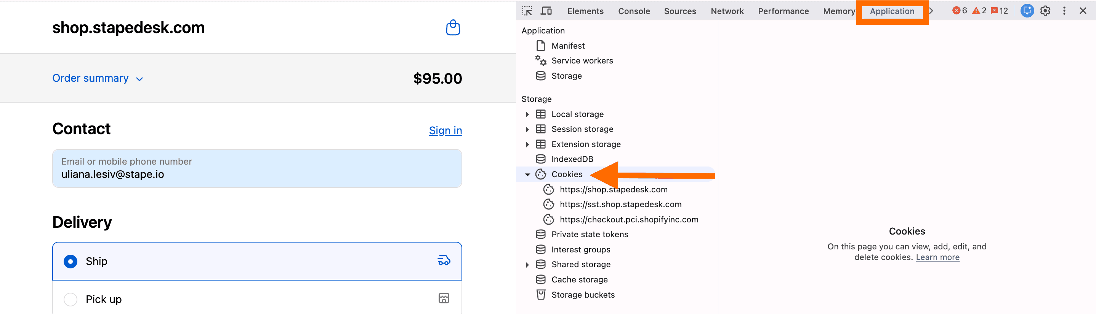Expand the Order summary dropdown

click(x=98, y=78)
